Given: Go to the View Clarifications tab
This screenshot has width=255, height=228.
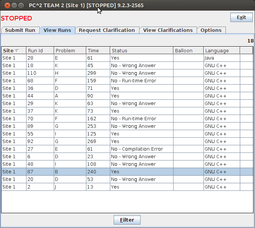Looking at the screenshot, I should click(168, 30).
